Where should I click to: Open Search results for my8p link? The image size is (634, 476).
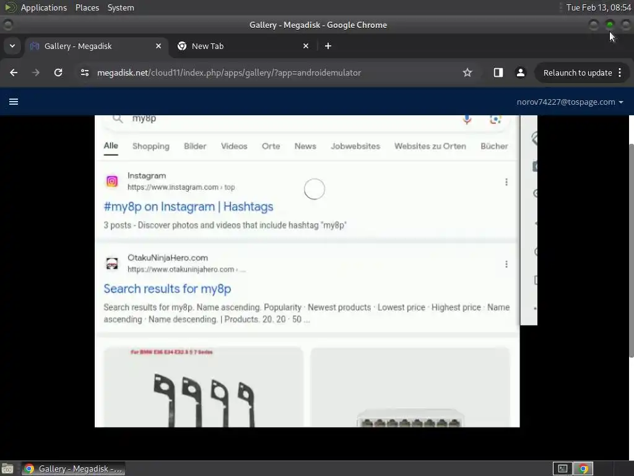coord(167,289)
